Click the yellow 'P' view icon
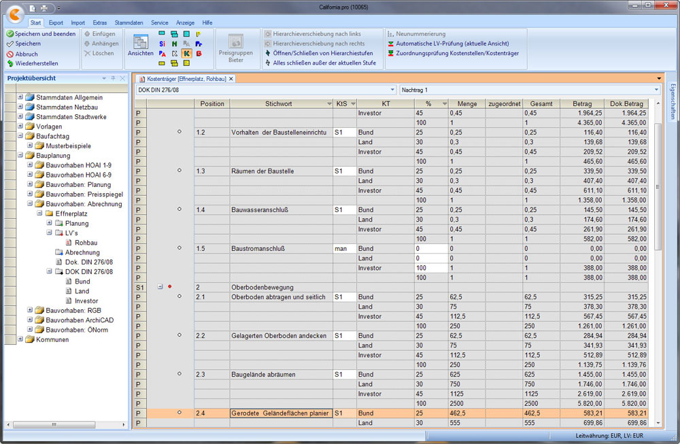 pos(199,33)
